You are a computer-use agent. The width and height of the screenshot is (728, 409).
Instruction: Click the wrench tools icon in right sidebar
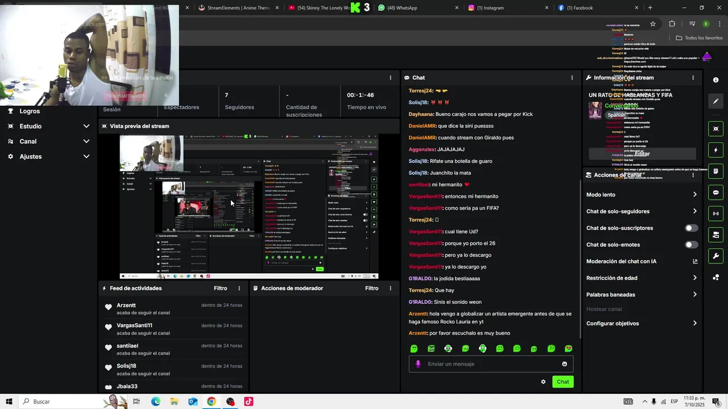[x=715, y=256]
